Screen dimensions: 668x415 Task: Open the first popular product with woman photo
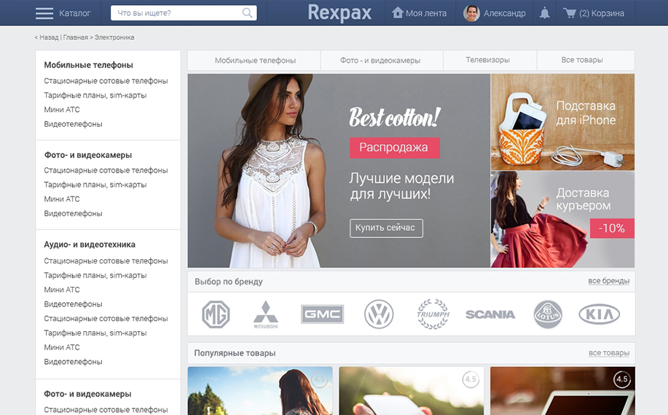tap(260, 391)
